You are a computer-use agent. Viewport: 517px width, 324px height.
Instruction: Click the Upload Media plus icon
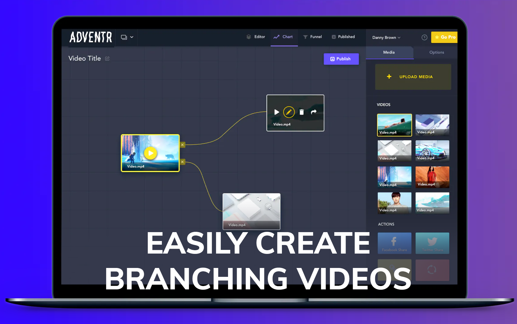(389, 77)
